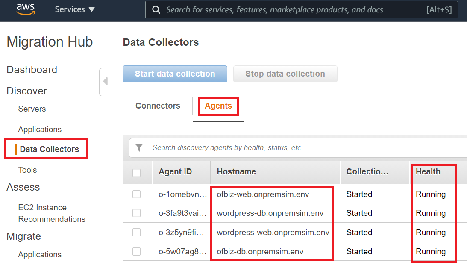Click hostname ofbiz-db.onpremsim.env
This screenshot has height=265, width=467.
(x=260, y=252)
